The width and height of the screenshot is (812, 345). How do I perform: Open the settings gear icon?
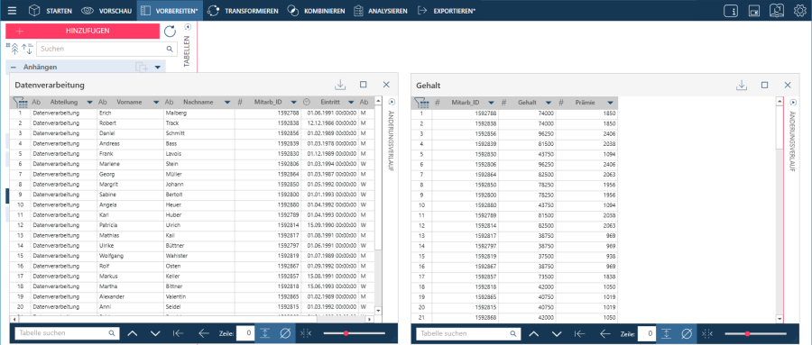pyautogui.click(x=800, y=10)
